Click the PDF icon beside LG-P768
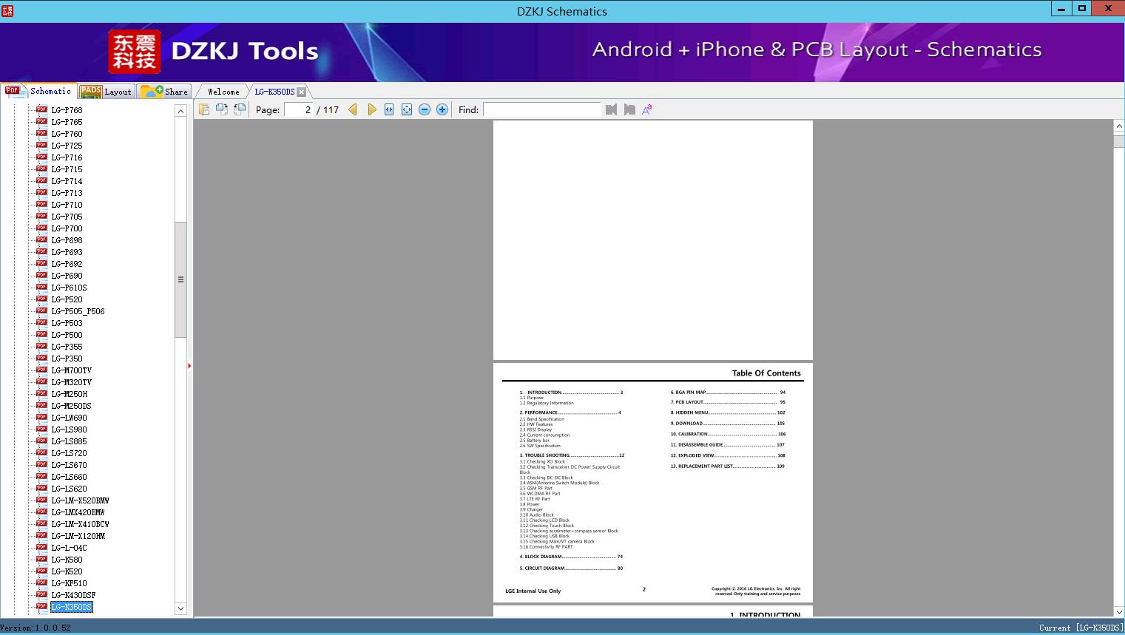Image resolution: width=1125 pixels, height=635 pixels. (x=41, y=109)
